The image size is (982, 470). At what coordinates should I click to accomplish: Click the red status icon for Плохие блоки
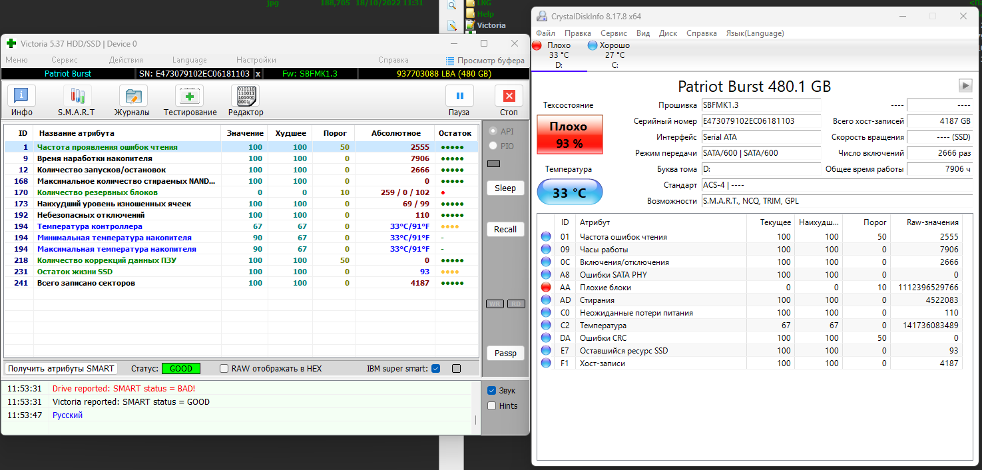[x=546, y=288]
